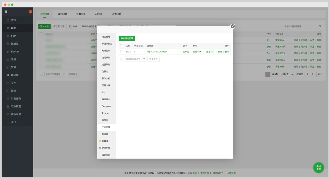Viewport: 330px width, 179px height.
Task: Click 删除 for proxy 1323
Action: [227, 52]
